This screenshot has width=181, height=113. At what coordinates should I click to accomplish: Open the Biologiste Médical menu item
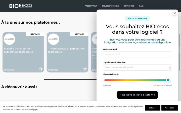pos(111,6)
